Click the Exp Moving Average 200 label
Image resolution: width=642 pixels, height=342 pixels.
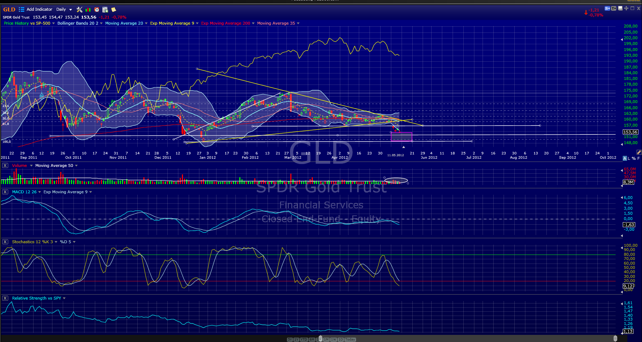click(226, 24)
